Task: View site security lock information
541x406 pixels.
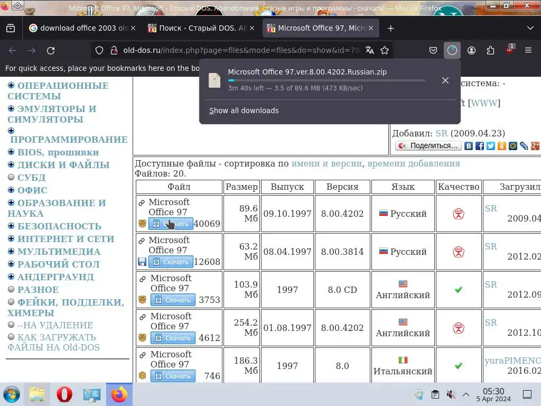Action: [x=114, y=50]
